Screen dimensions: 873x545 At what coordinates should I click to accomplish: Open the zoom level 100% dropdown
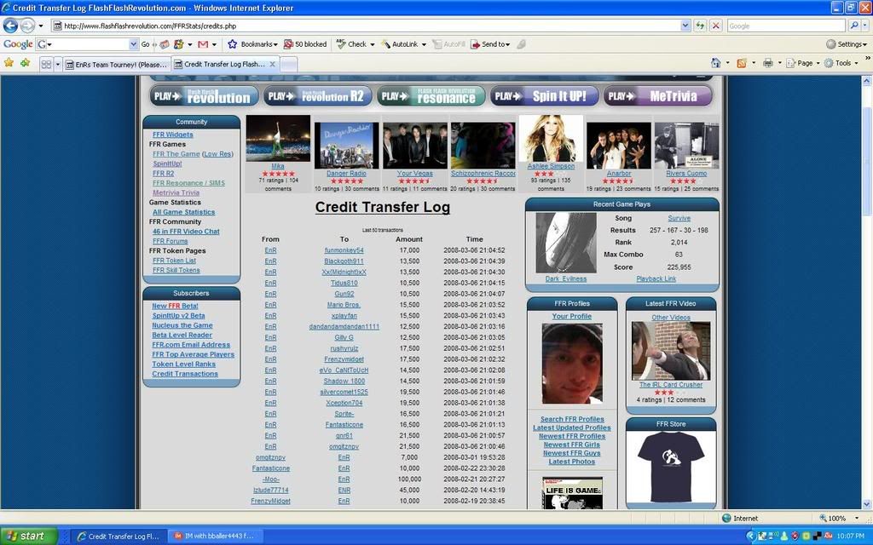(840, 518)
